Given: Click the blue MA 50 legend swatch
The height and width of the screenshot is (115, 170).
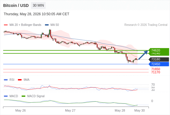Looking at the screenshot, I should (x=47, y=25).
